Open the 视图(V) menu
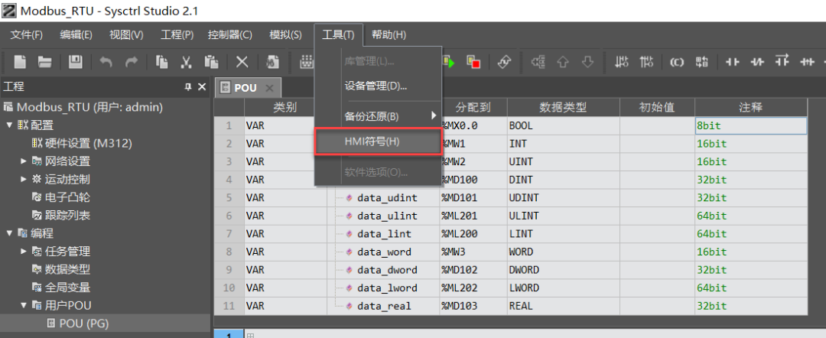826x338 pixels. pos(126,34)
